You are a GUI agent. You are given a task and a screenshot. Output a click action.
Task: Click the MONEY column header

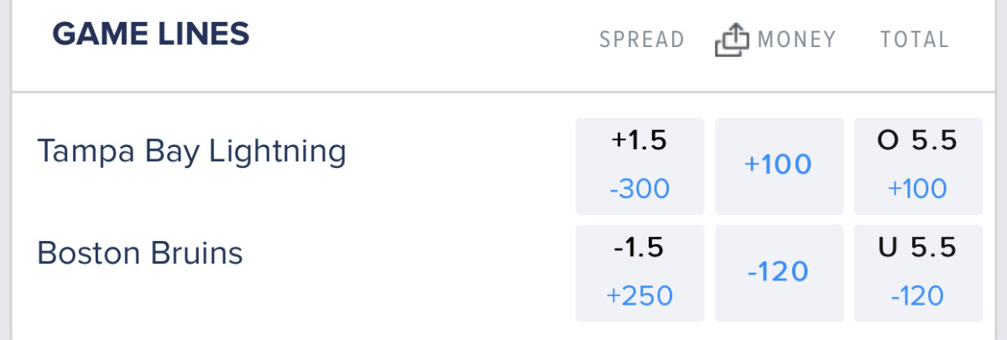pyautogui.click(x=796, y=39)
